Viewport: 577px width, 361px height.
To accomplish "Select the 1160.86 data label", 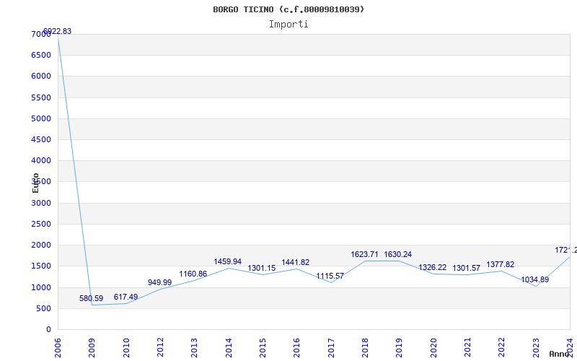I will coord(193,274).
